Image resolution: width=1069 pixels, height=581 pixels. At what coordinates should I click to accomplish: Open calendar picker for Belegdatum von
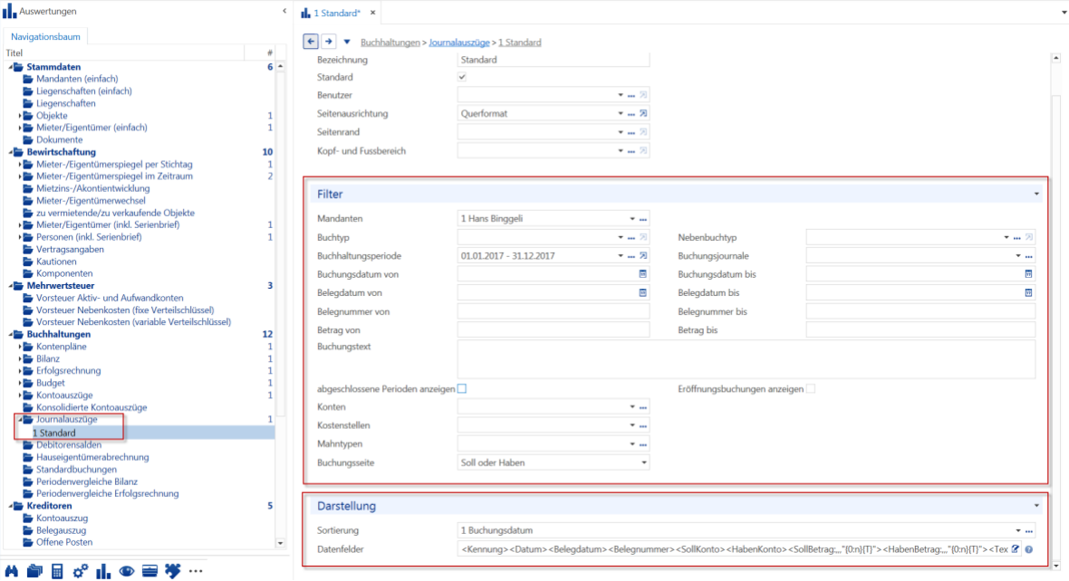pos(642,293)
